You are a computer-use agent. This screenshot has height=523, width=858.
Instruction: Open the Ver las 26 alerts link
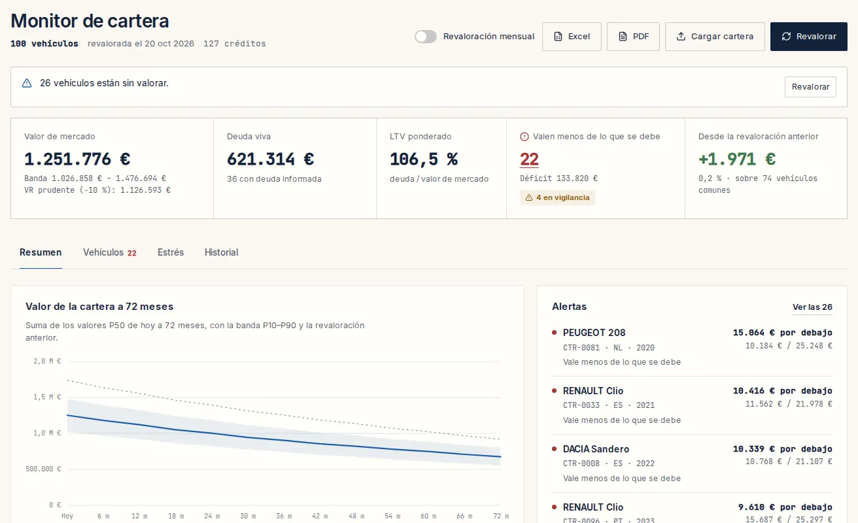pyautogui.click(x=812, y=307)
